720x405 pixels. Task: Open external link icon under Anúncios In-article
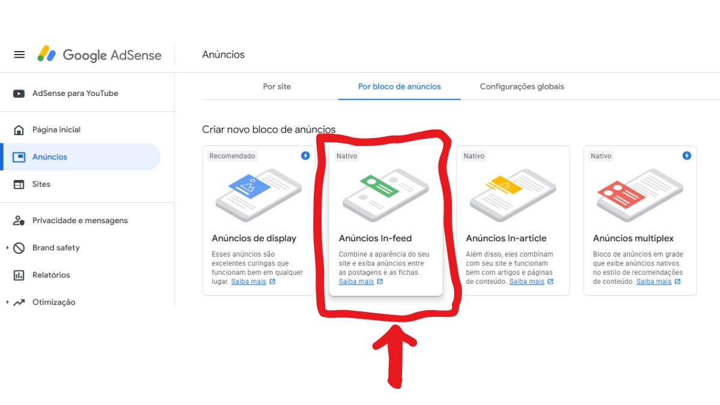click(x=551, y=281)
